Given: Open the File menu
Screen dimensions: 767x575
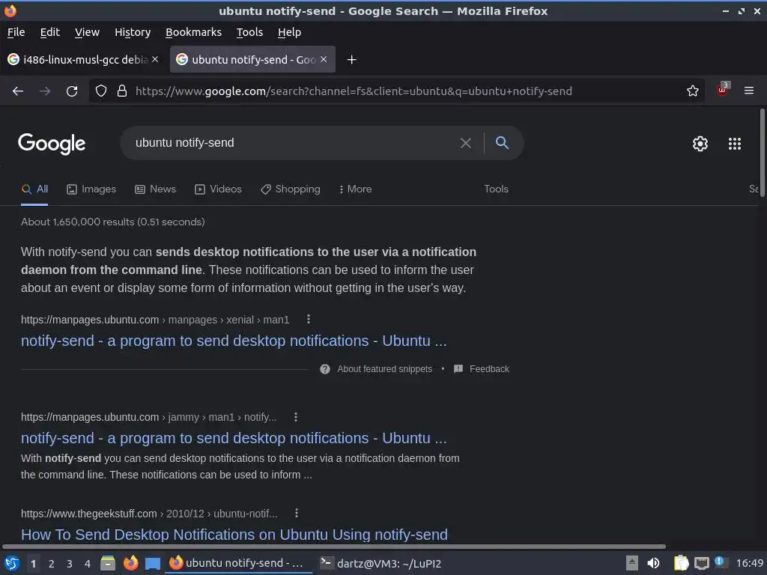Looking at the screenshot, I should point(16,32).
